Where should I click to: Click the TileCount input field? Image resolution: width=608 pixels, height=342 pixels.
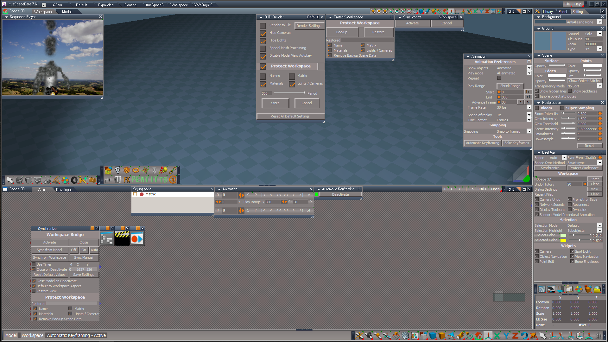[593, 39]
